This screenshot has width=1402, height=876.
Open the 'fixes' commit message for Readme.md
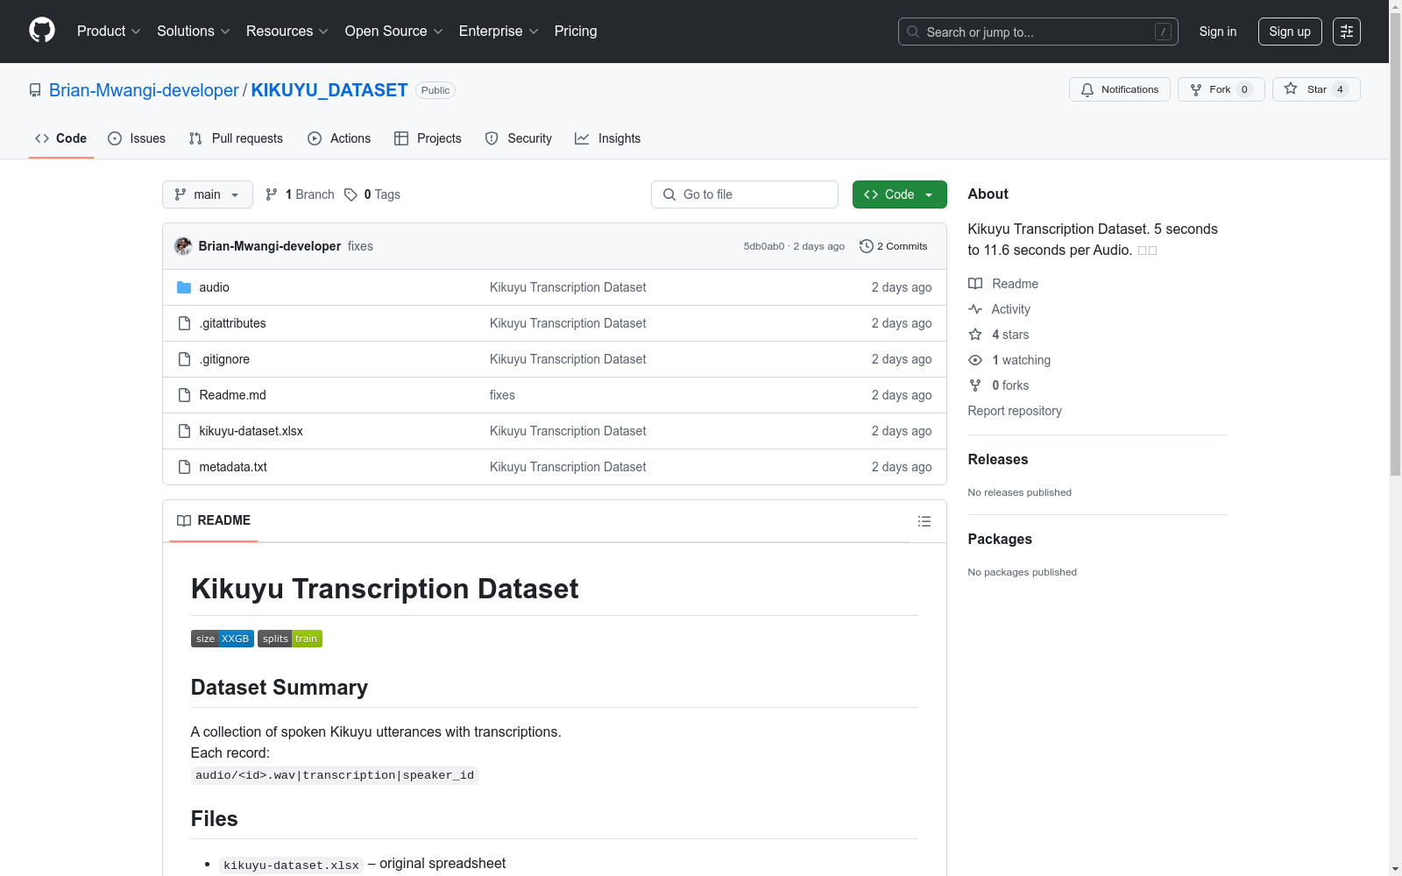pos(502,395)
